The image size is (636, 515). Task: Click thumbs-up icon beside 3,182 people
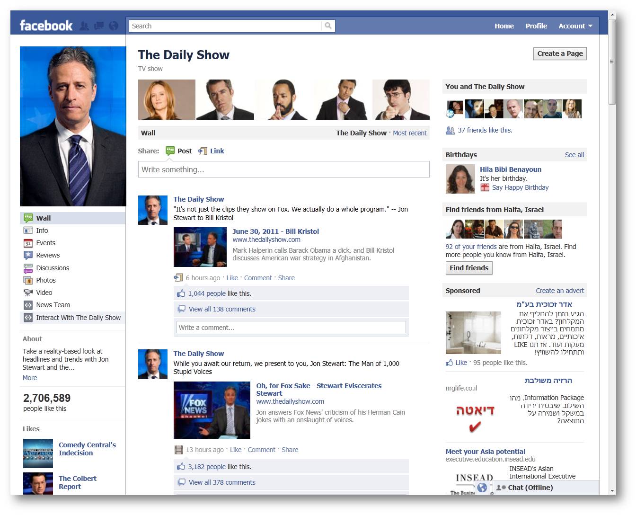tap(181, 467)
